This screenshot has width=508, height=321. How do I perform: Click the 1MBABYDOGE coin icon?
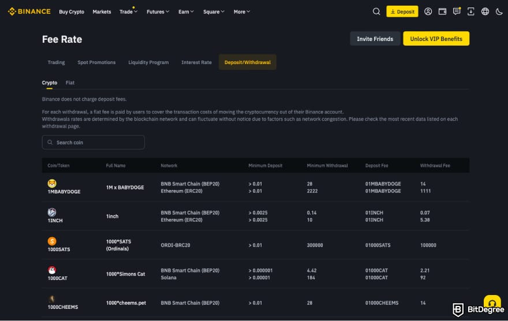52,184
